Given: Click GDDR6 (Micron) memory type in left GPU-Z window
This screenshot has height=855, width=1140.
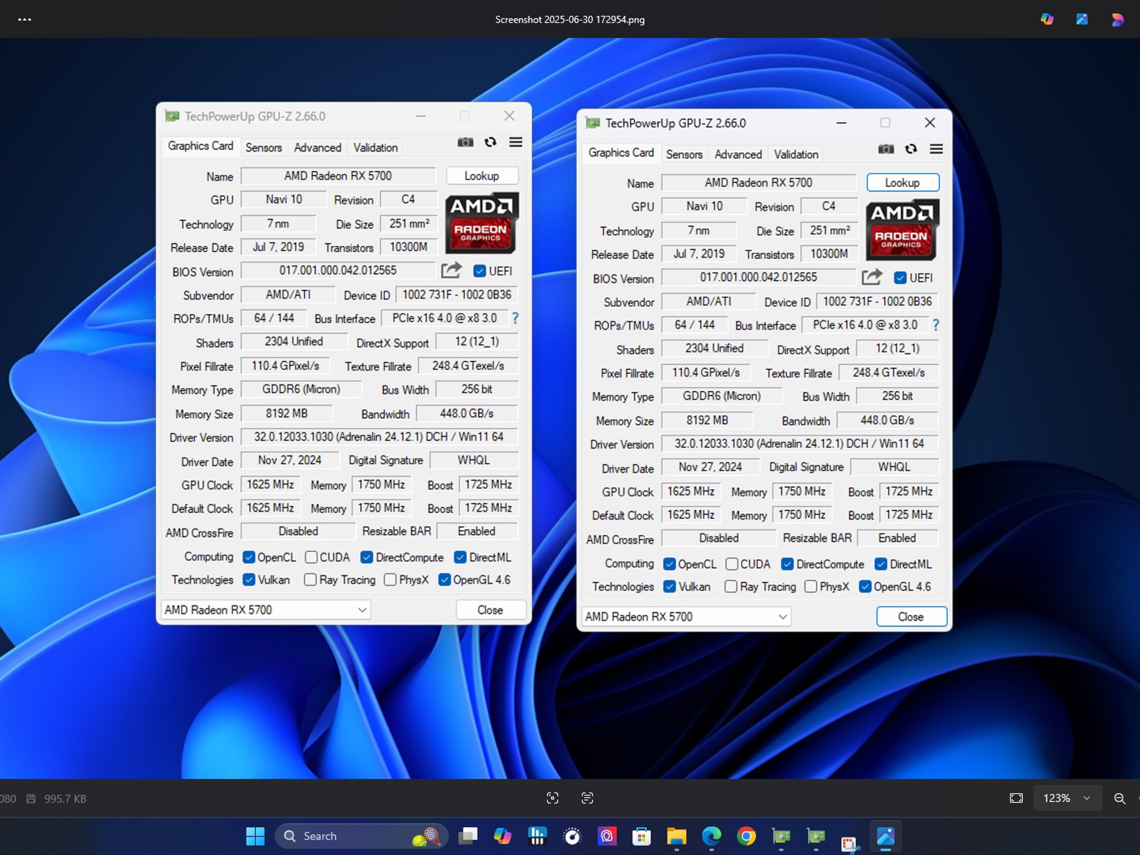Looking at the screenshot, I should (x=301, y=389).
